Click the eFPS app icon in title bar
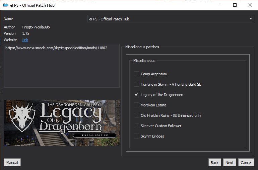The image size is (258, 170). [x=6, y=5]
